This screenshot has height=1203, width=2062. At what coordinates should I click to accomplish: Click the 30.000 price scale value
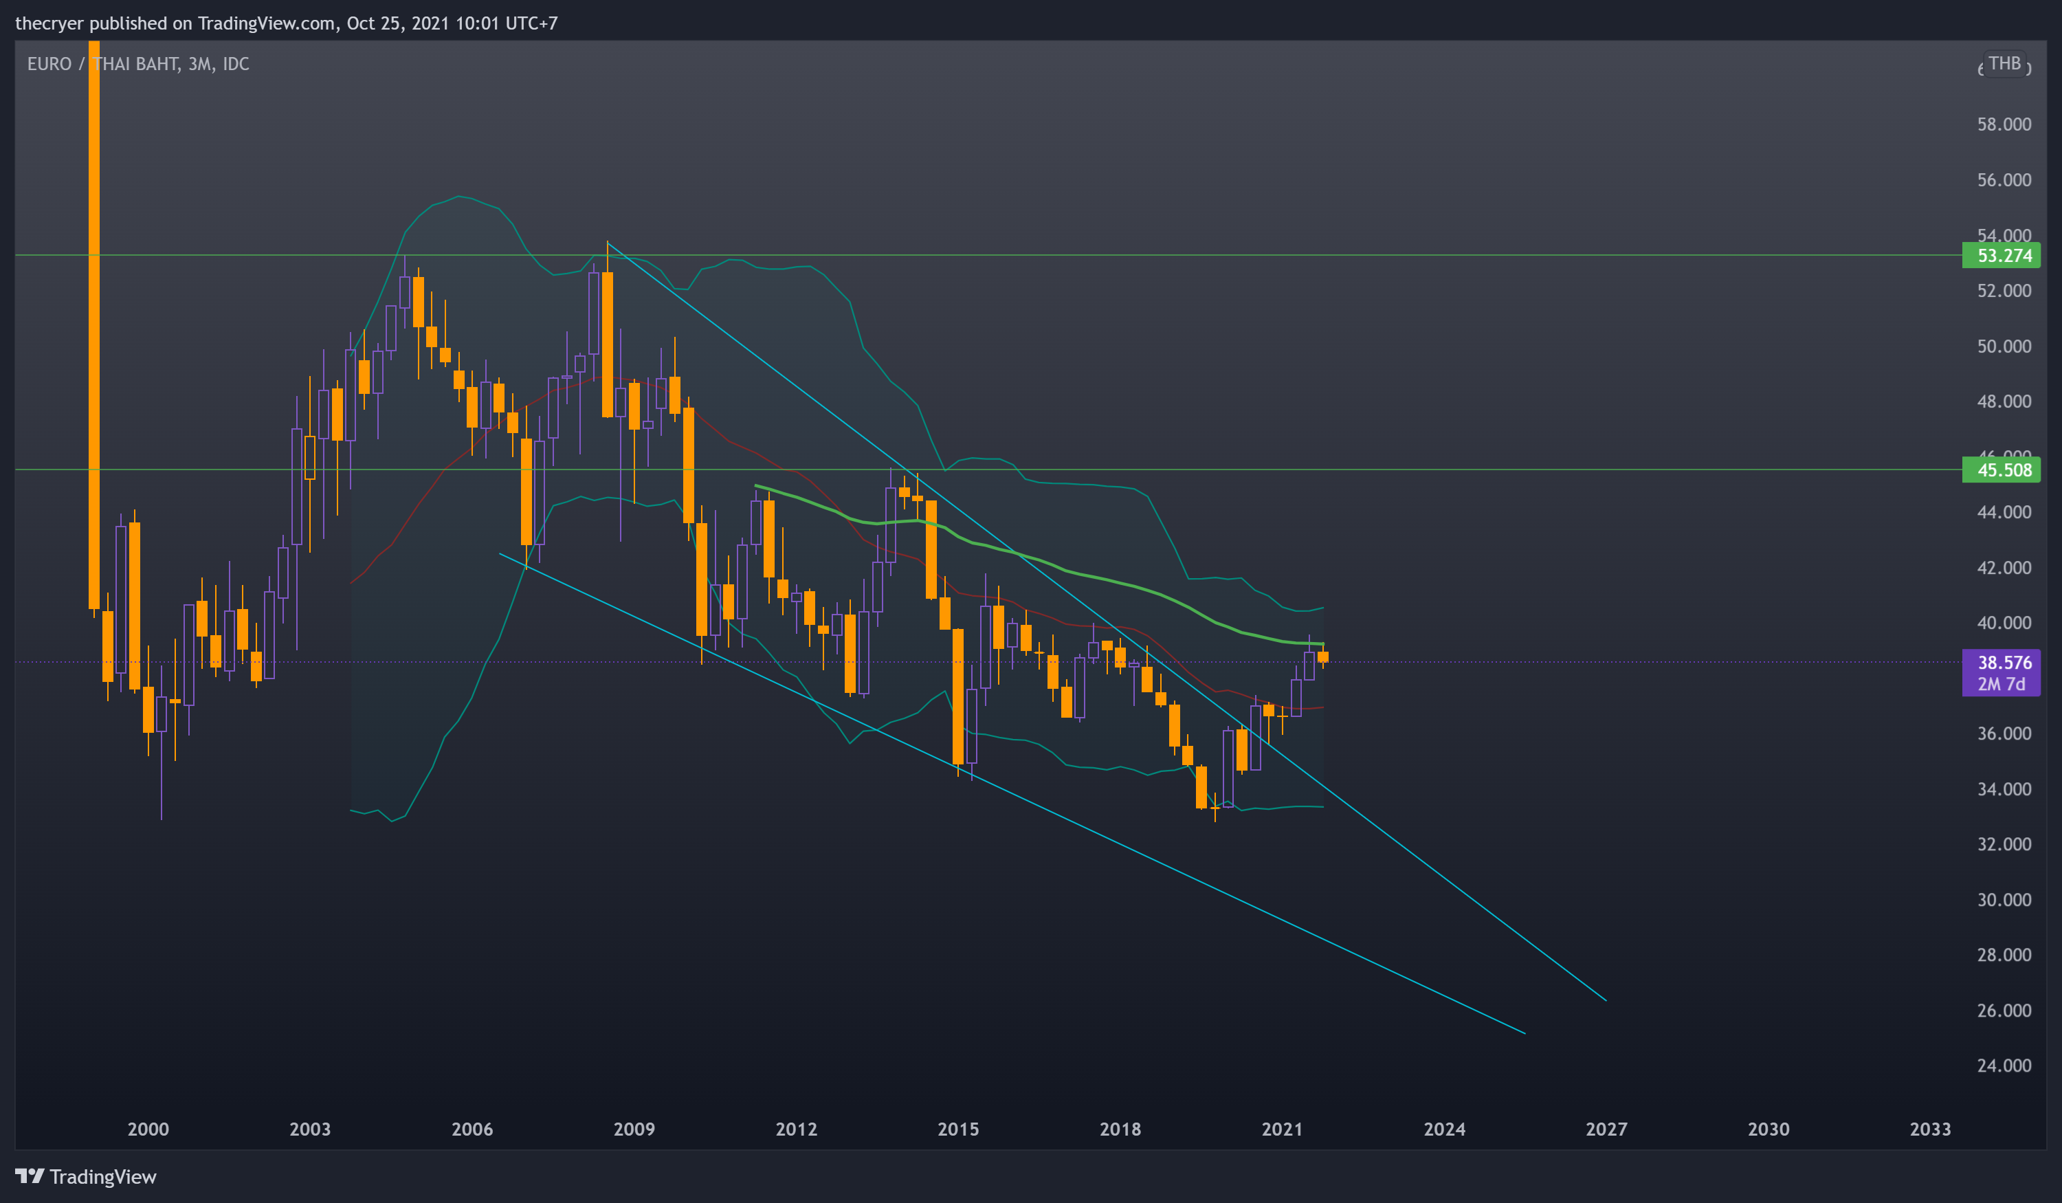tap(2004, 899)
